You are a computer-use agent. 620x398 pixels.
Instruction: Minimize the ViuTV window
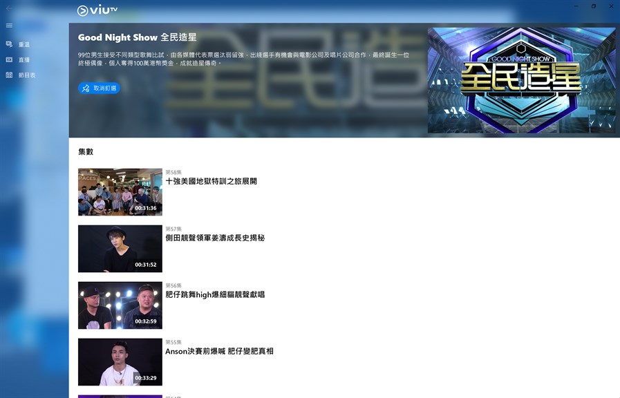click(x=576, y=6)
